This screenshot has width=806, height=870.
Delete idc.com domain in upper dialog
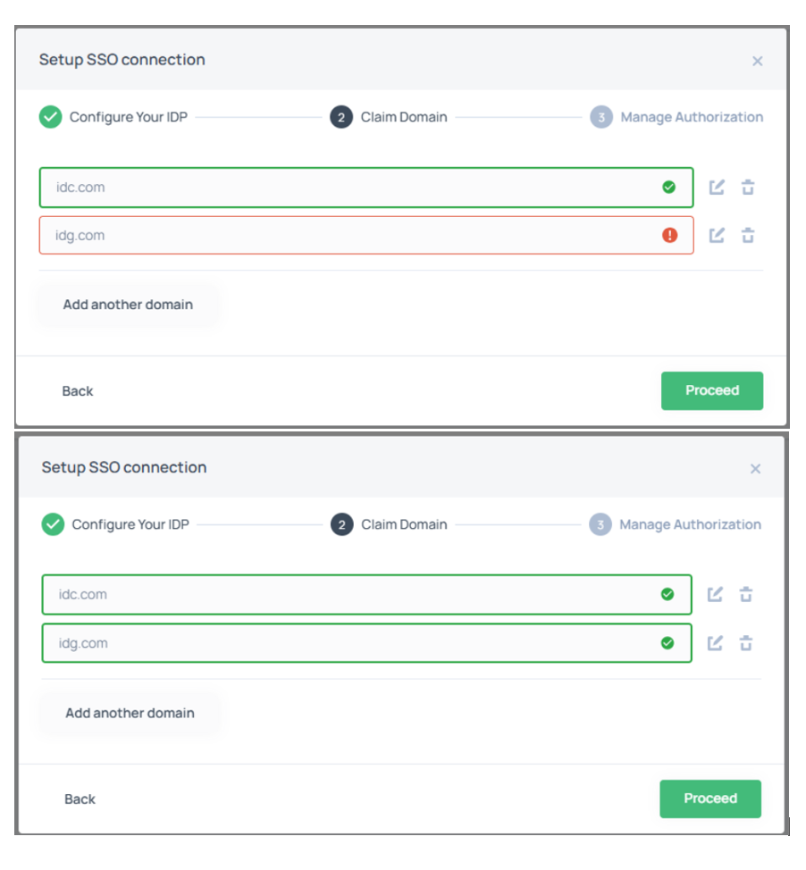748,188
